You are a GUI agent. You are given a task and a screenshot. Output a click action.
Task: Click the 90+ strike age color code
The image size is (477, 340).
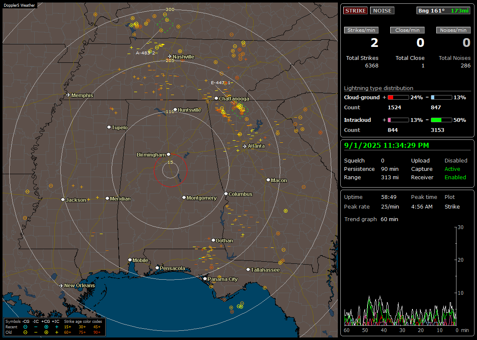click(x=97, y=332)
